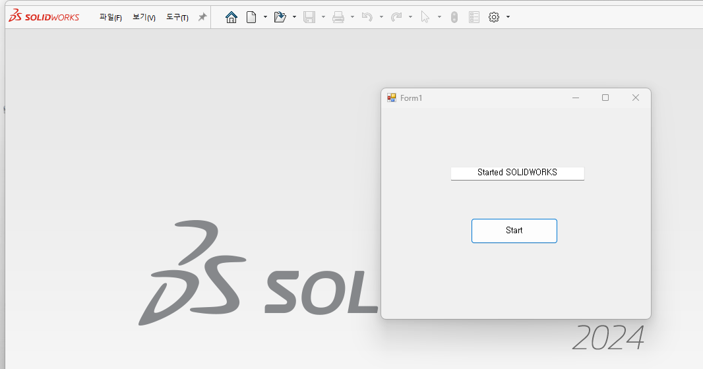Maximize the Form1 window

[x=605, y=98]
